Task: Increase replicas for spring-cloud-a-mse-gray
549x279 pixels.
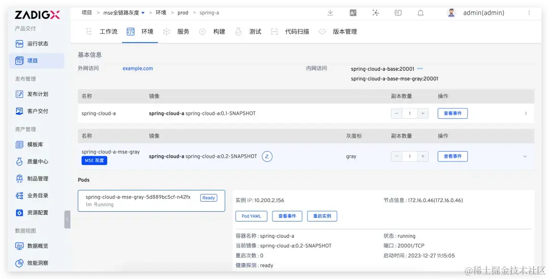Action: pos(423,156)
